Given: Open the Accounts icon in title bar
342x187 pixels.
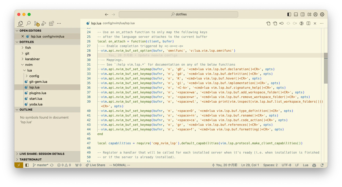Looking at the screenshot, I should 315,14.
